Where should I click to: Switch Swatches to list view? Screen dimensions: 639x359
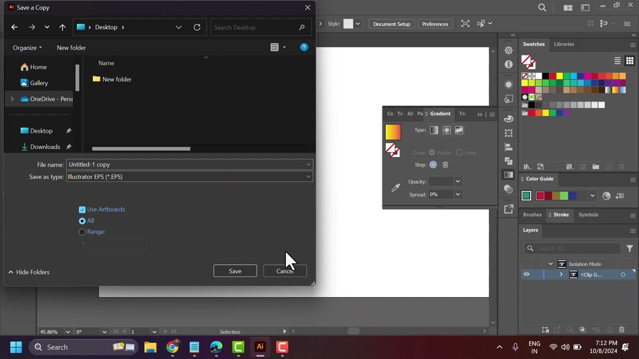click(618, 61)
